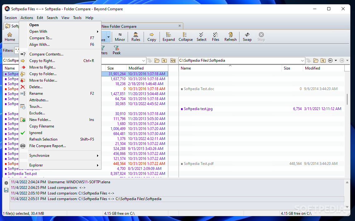The width and height of the screenshot is (355, 221).
Task: Browse for folder on right pane
Action: [316, 60]
